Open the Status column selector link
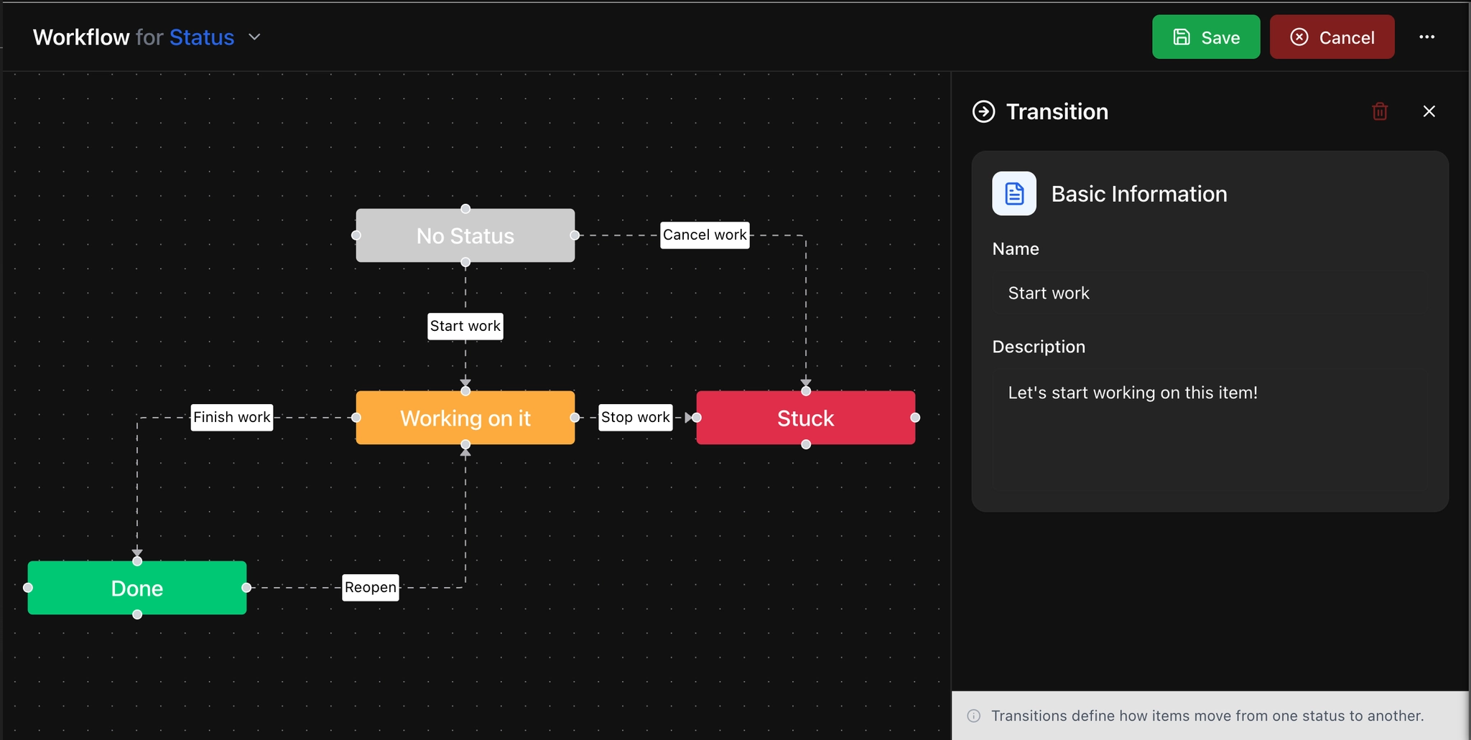 click(202, 37)
